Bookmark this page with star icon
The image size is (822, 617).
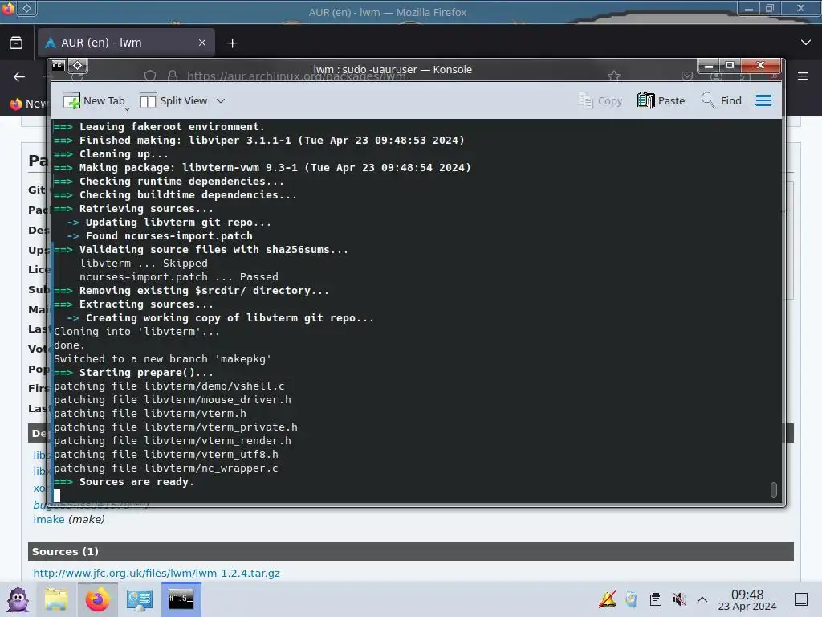614,76
